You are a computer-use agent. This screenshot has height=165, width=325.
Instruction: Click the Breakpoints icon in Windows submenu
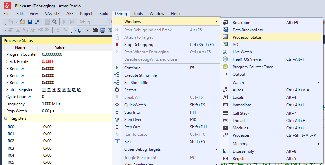click(225, 22)
